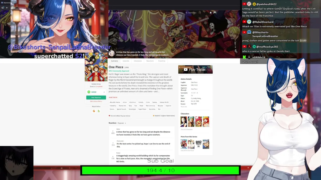Open the One Piece poster image

coord(96,67)
